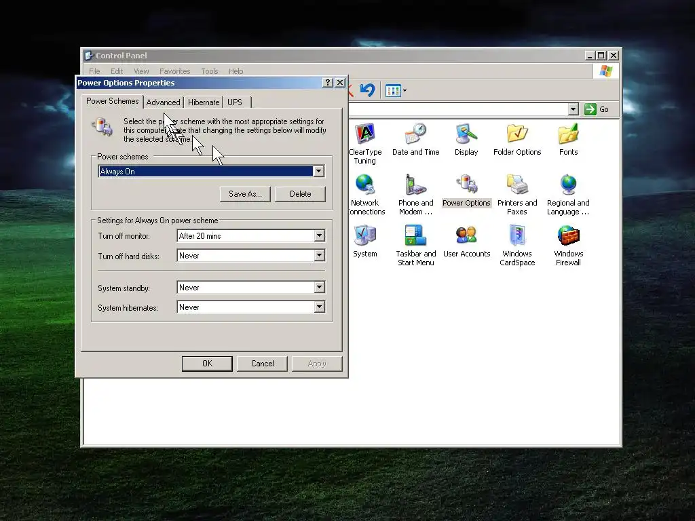Open the Favorites menu in Control Panel
The width and height of the screenshot is (695, 521).
click(x=174, y=71)
